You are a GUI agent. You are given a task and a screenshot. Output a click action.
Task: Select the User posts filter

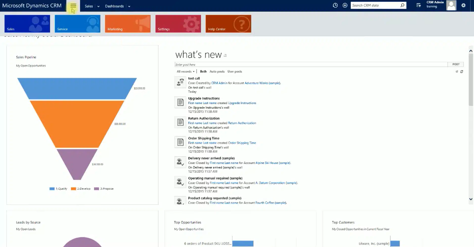pyautogui.click(x=235, y=71)
